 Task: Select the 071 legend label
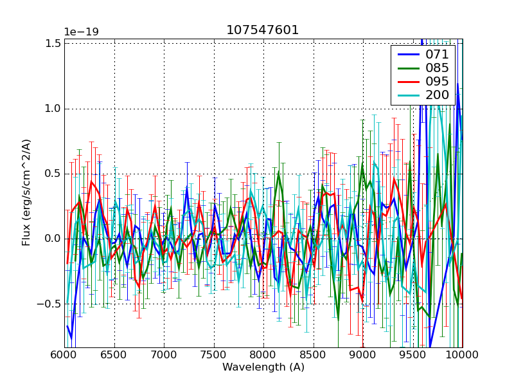point(437,54)
